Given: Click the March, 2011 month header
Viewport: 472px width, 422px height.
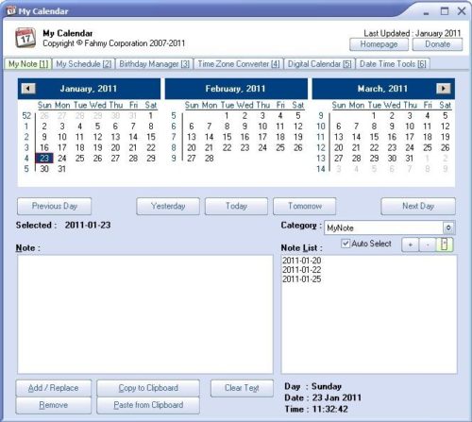Looking at the screenshot, I should pos(382,89).
